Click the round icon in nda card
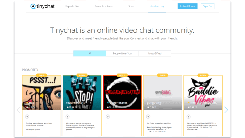This screenshot has height=138, width=245. click(x=27, y=117)
